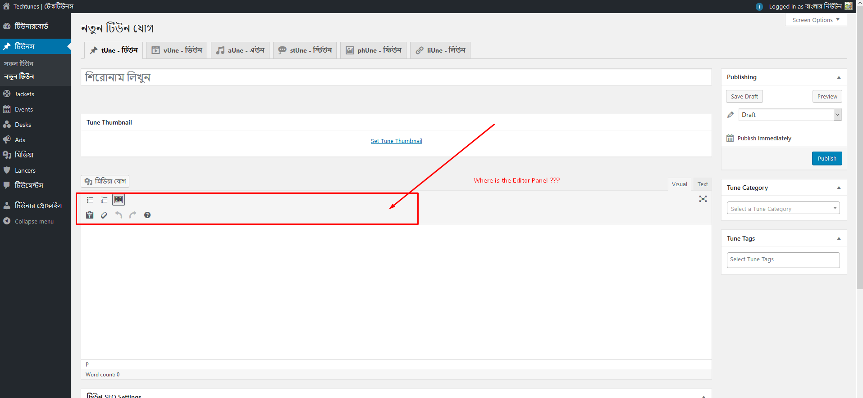
Task: Open the Lancers menu item
Action: pos(35,170)
